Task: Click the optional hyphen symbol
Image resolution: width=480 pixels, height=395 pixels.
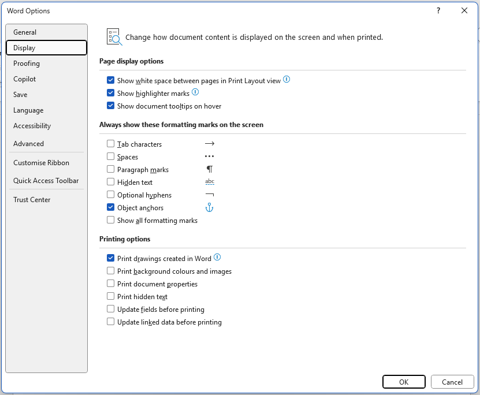Action: (x=209, y=195)
